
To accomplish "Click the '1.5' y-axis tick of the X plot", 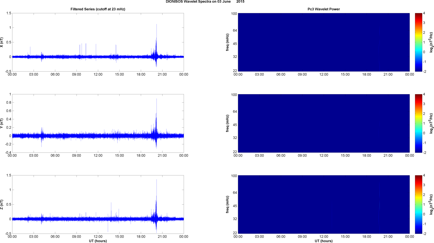I will tap(9, 13).
